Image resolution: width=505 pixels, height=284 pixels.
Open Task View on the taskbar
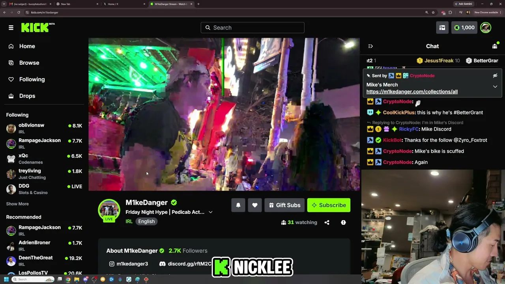[60, 279]
